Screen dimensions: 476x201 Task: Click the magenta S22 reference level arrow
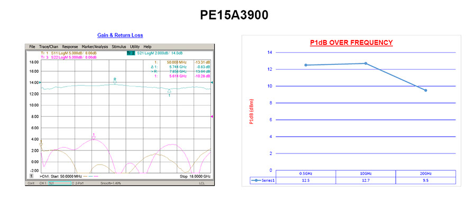click(x=212, y=117)
